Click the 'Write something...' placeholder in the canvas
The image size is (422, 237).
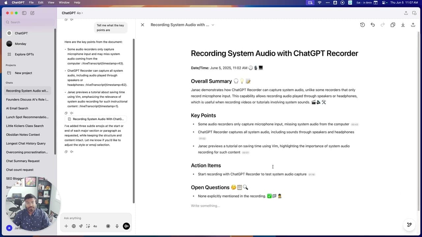pos(205,206)
